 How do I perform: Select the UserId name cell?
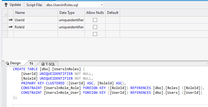36,20
